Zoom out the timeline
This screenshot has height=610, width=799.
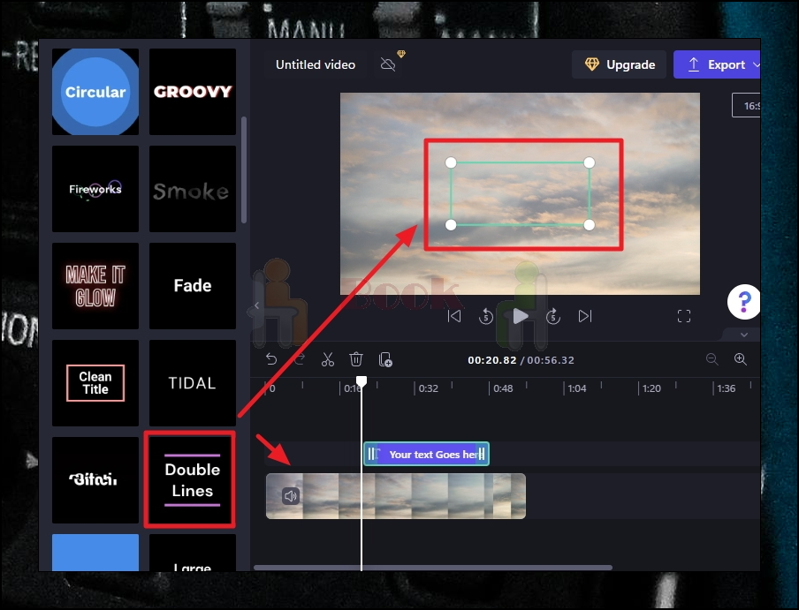(711, 359)
